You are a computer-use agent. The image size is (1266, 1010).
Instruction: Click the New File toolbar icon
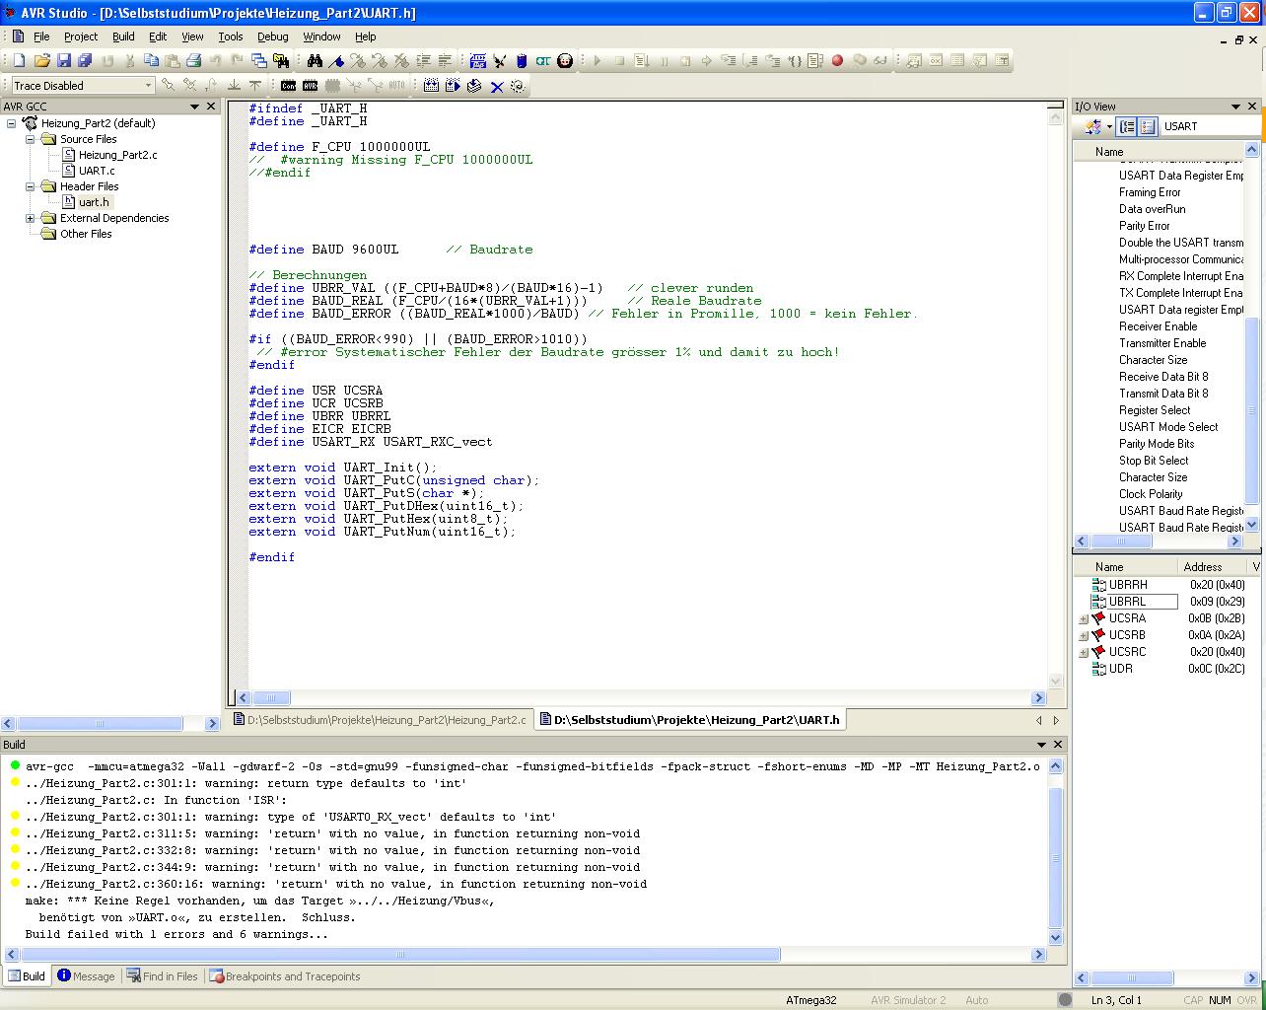pyautogui.click(x=19, y=61)
